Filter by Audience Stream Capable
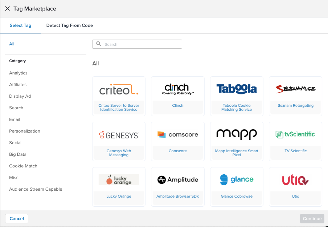 coord(36,189)
